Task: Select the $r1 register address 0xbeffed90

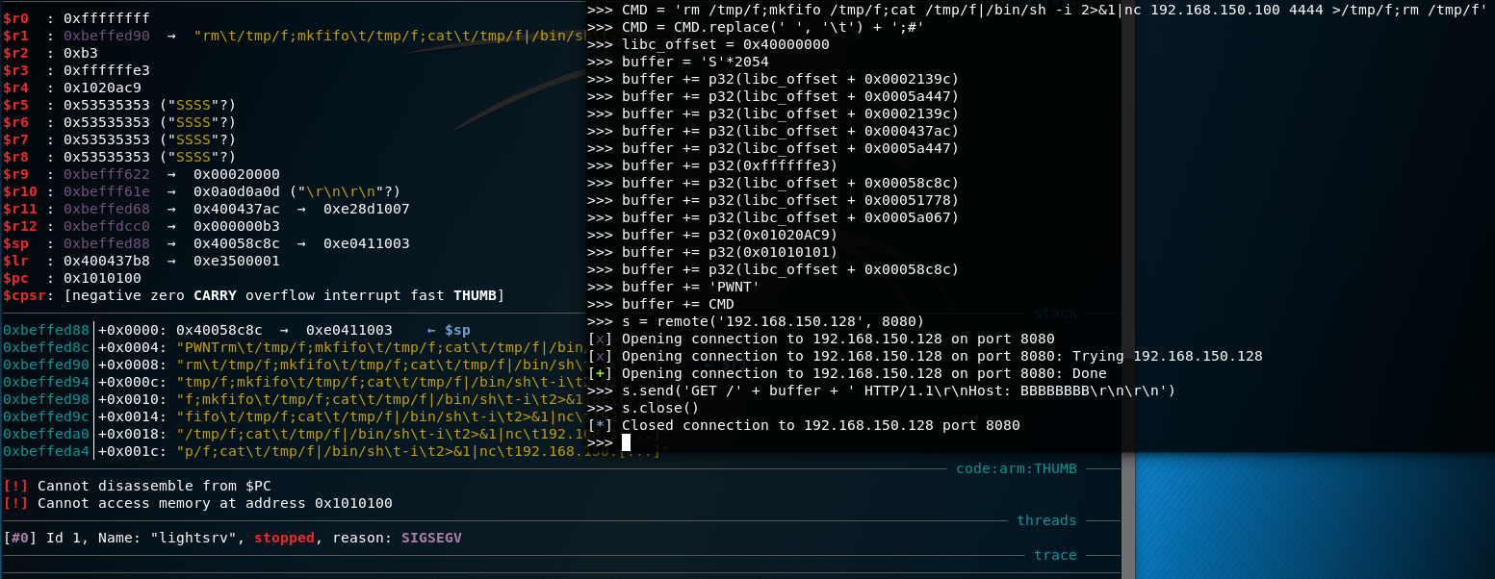Action: pyautogui.click(x=106, y=36)
